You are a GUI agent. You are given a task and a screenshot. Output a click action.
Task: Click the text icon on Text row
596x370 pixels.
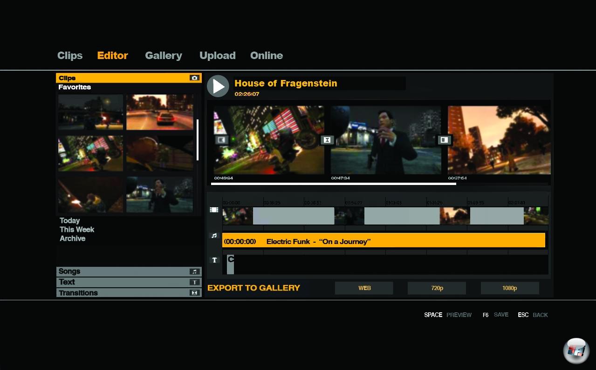(x=194, y=282)
